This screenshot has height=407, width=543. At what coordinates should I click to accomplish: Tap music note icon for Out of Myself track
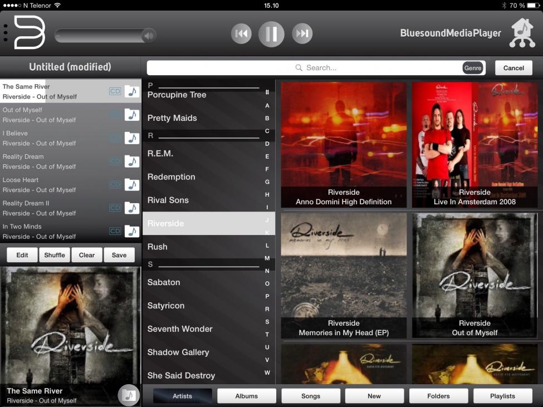click(132, 115)
